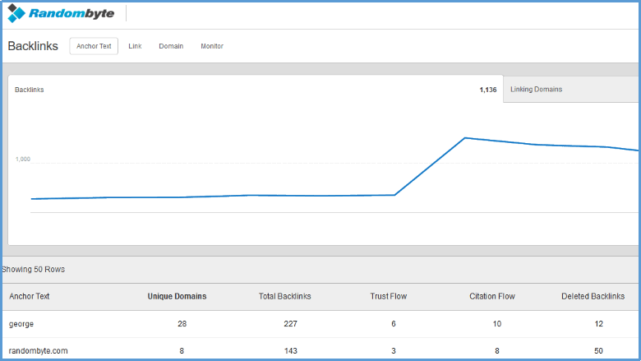
Task: Sort table by Unique Domains
Action: pyautogui.click(x=177, y=296)
